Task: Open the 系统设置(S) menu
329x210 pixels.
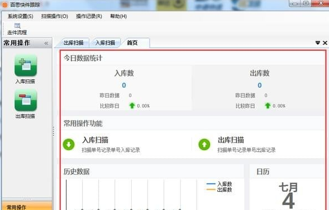Action: click(x=20, y=16)
